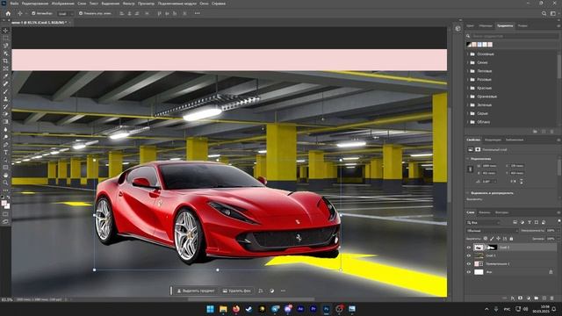Switch to the Градиенты panel tab

pyautogui.click(x=505, y=25)
